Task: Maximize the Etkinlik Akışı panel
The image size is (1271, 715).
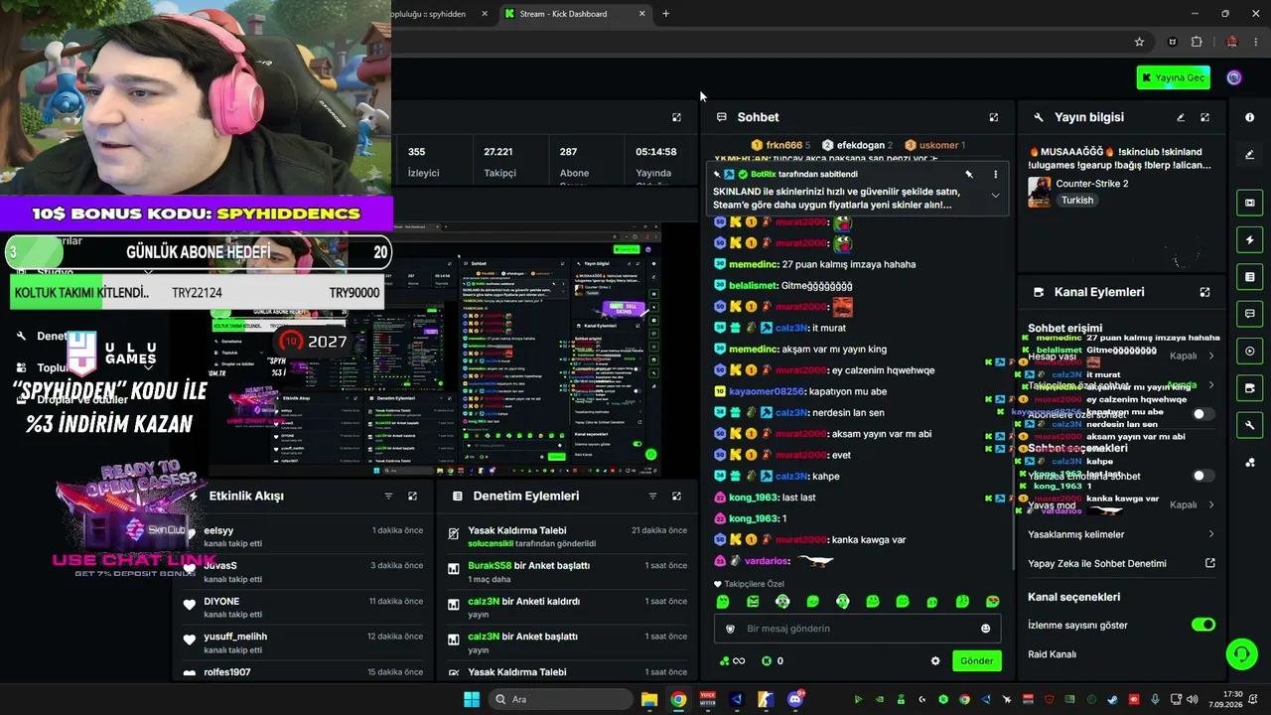Action: tap(412, 496)
